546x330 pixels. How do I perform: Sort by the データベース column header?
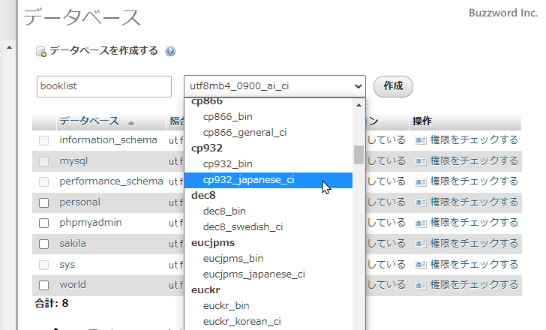89,121
